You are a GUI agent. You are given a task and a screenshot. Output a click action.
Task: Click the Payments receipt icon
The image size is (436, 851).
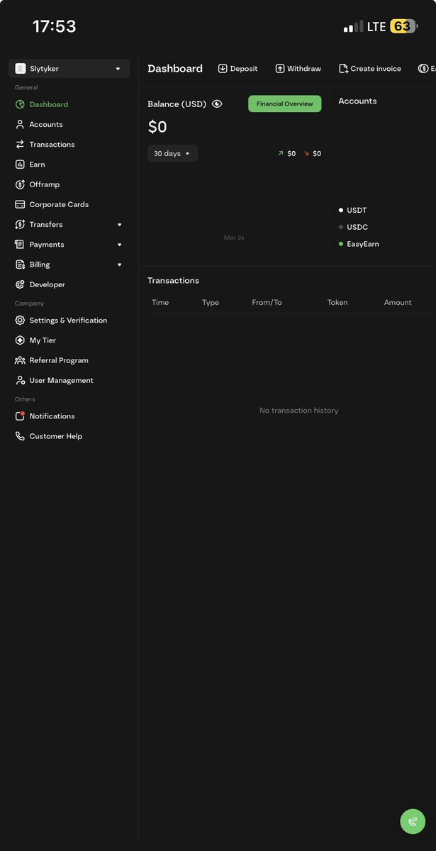point(20,245)
